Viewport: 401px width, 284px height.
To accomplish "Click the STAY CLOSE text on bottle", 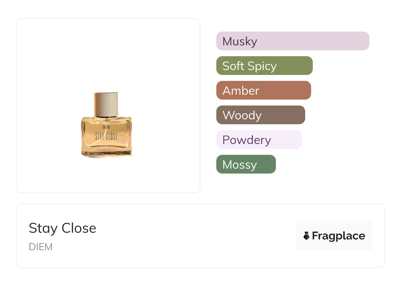I will coord(106,136).
